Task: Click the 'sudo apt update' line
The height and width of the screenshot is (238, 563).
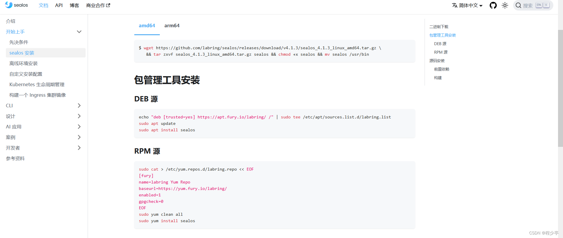Action: click(157, 123)
